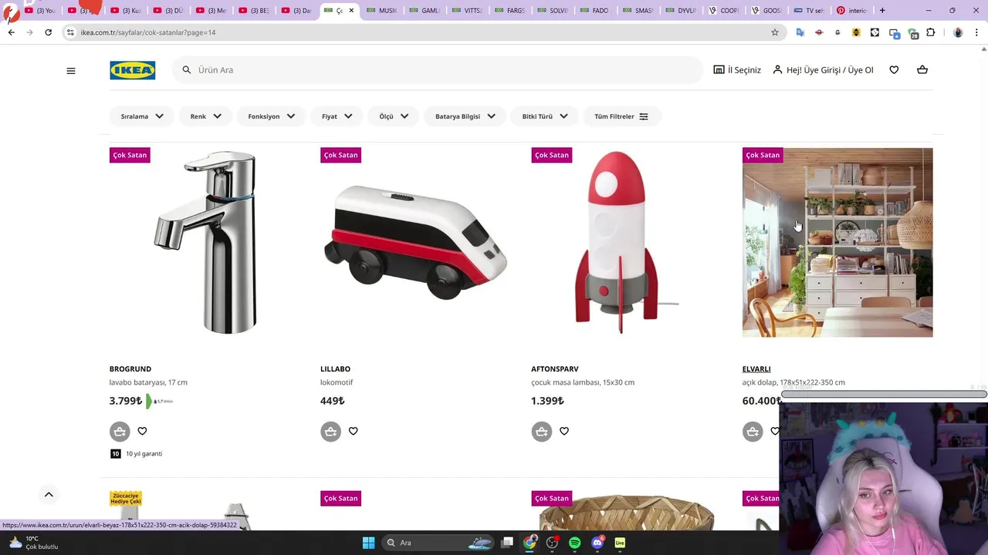Click İl Seçiniz city selector
The width and height of the screenshot is (988, 555).
[x=737, y=70]
